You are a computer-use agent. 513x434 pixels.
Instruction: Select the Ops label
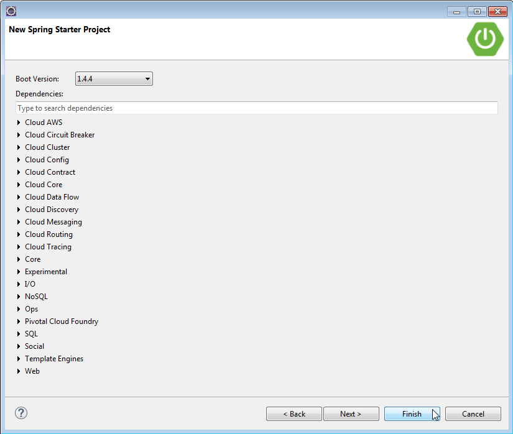[x=32, y=309]
